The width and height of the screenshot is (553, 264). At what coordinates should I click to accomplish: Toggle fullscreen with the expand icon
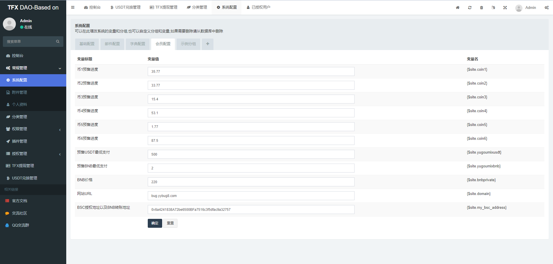505,7
